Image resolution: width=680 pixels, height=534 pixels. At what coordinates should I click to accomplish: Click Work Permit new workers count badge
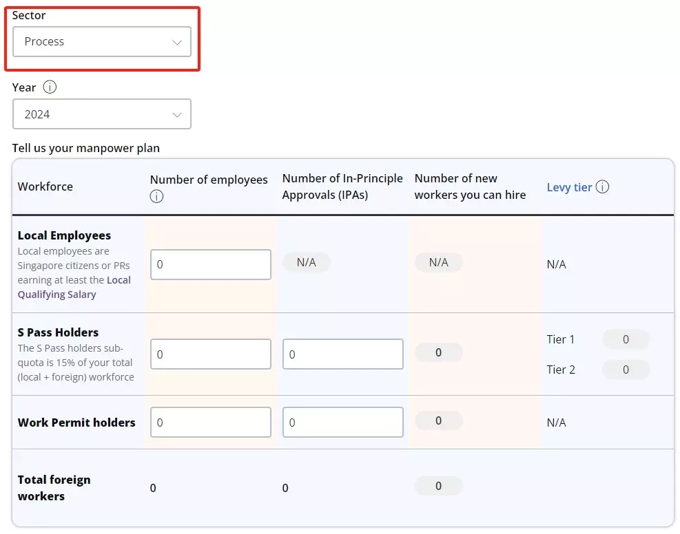(x=438, y=420)
